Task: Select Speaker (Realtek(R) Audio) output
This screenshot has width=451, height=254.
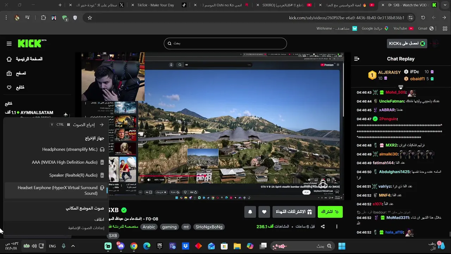Action: (x=56, y=175)
